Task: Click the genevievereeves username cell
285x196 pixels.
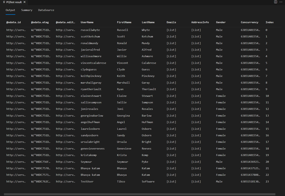Action: click(93, 148)
